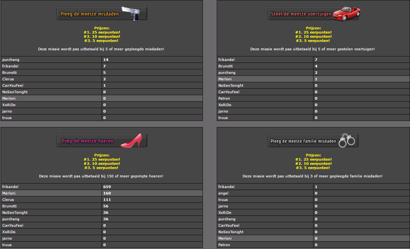Click Brunotti in the voertuigen ranking
The width and height of the screenshot is (410, 249).
[225, 66]
